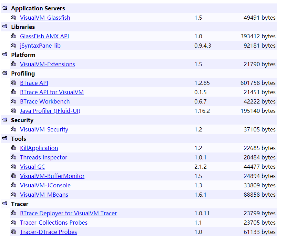Follow the Java Profiler (JFluid-UI) link
The image size is (307, 236).
[x=50, y=111]
